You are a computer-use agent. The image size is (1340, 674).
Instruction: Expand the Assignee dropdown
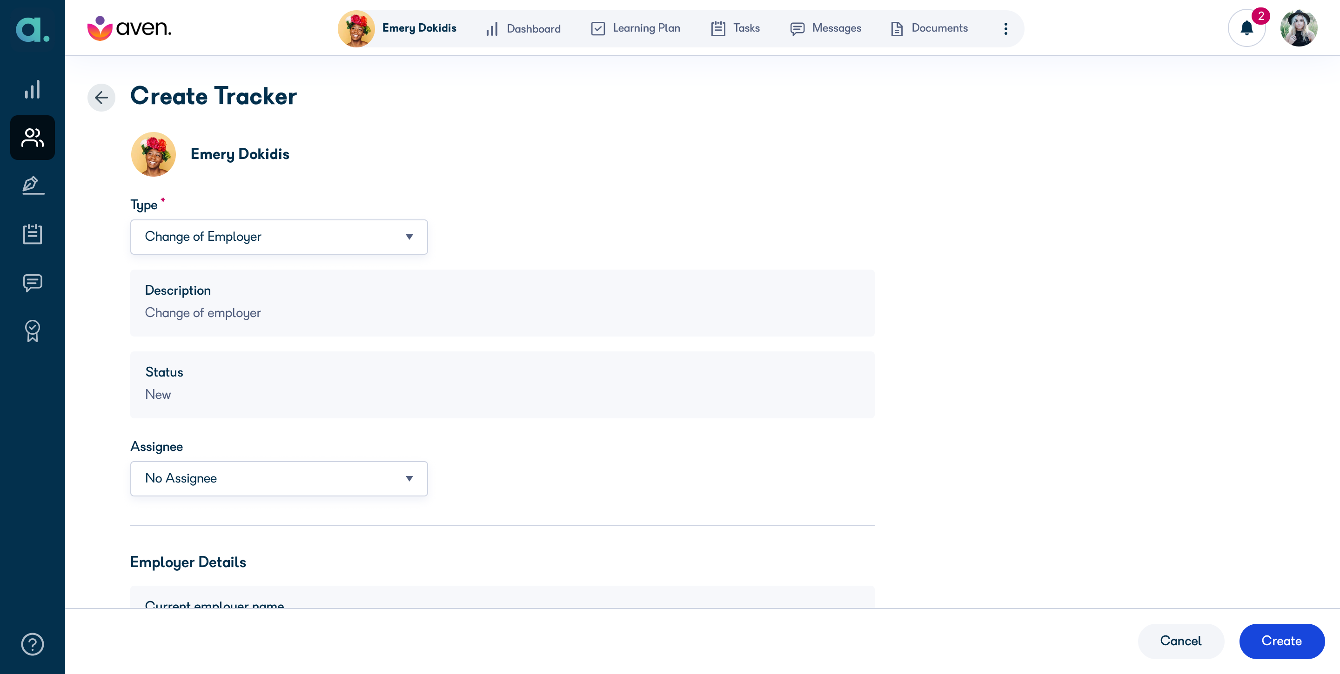pyautogui.click(x=279, y=479)
